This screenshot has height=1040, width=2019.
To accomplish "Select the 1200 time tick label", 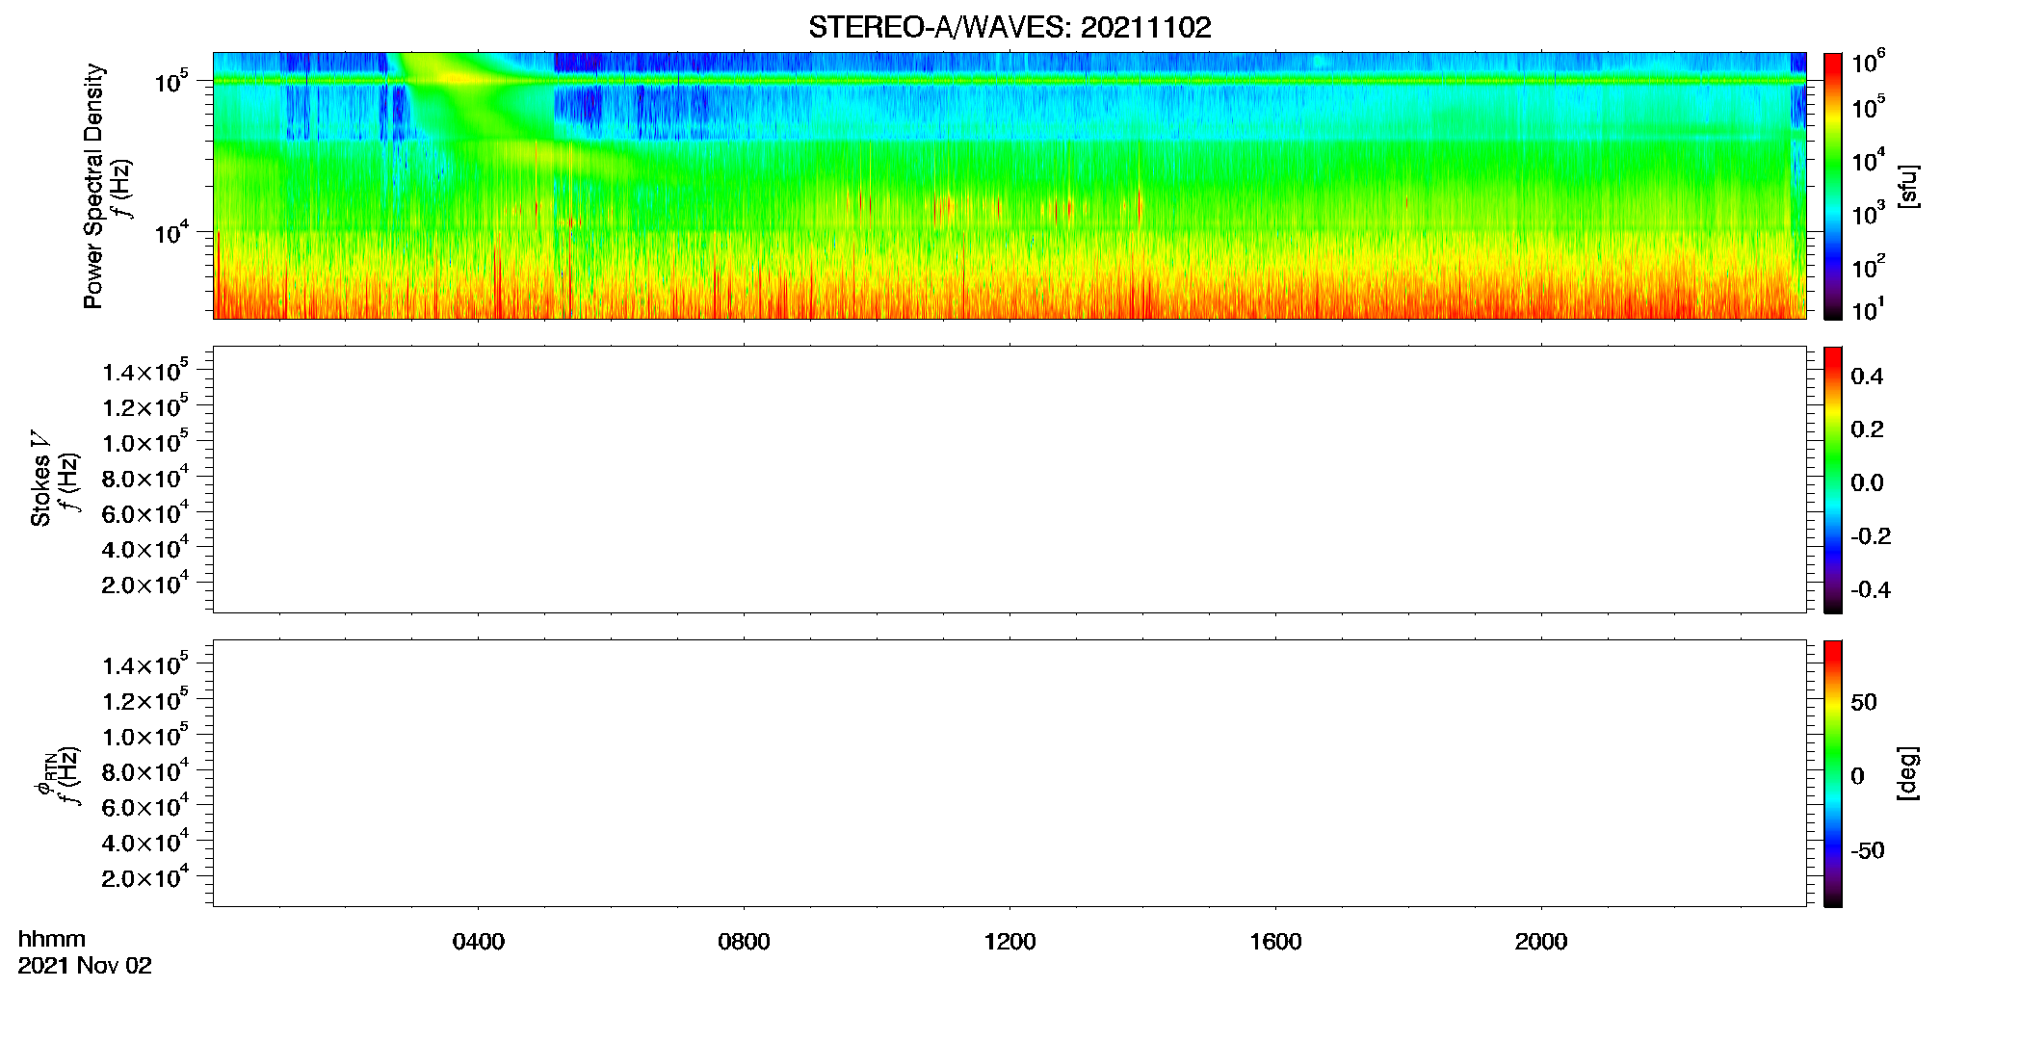I will 1009,941.
